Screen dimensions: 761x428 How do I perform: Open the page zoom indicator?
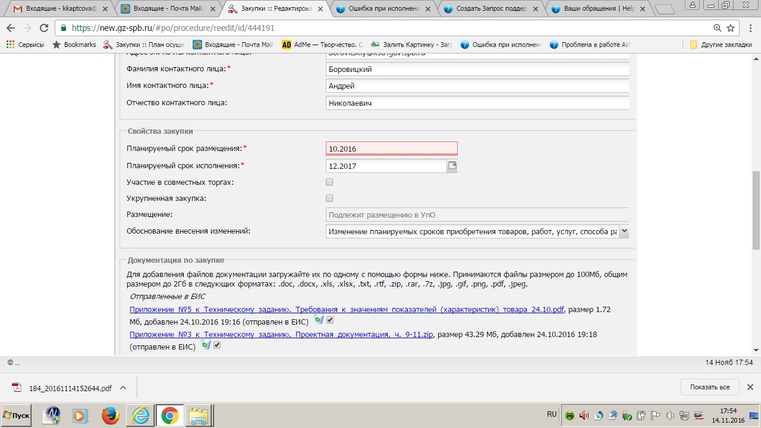tap(717, 28)
